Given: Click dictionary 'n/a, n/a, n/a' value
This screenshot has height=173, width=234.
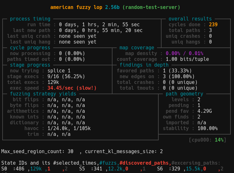Looking at the screenshot, I should point(66,123).
